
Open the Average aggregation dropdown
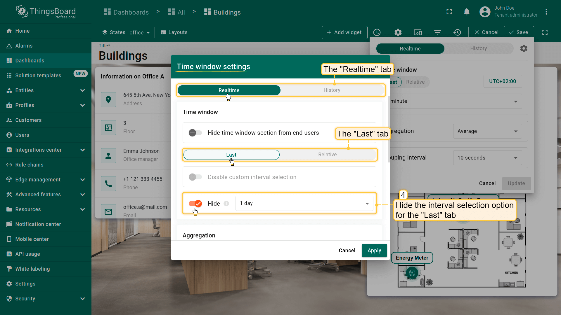pos(487,131)
